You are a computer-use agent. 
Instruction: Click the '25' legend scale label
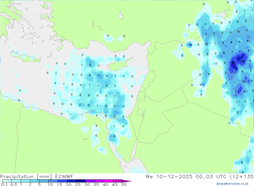(78, 184)
